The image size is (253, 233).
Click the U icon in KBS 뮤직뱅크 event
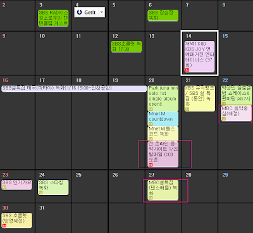tap(187, 109)
